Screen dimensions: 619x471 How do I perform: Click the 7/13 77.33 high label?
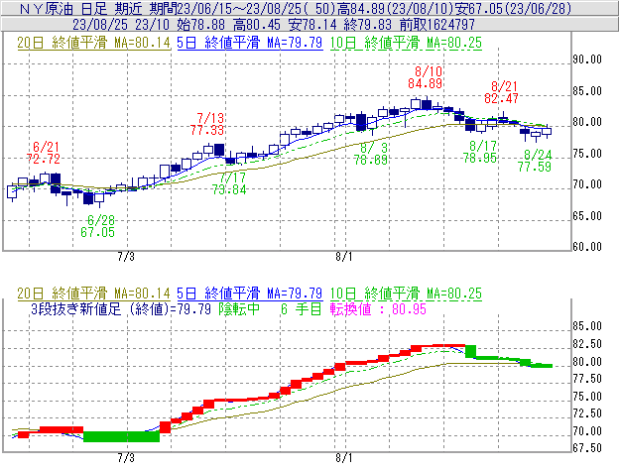(207, 124)
